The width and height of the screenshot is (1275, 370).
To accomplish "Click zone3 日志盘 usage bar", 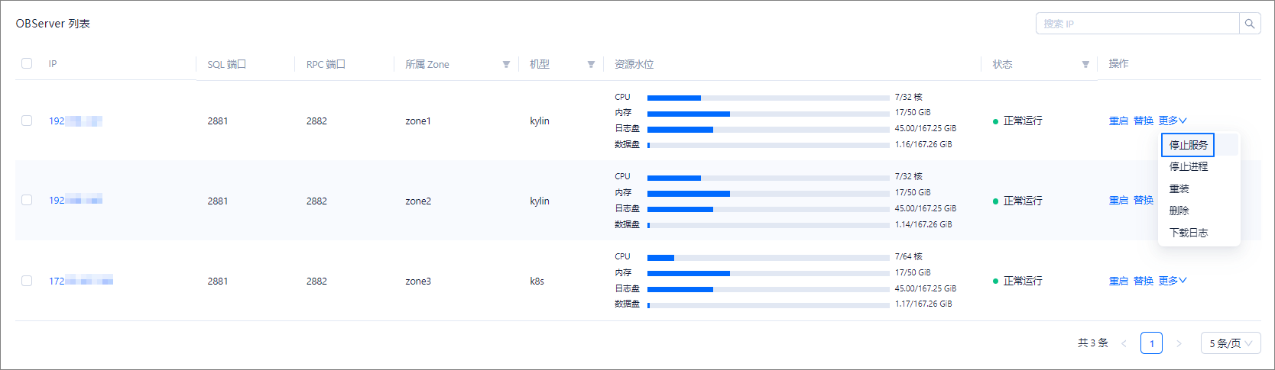I will tap(768, 289).
